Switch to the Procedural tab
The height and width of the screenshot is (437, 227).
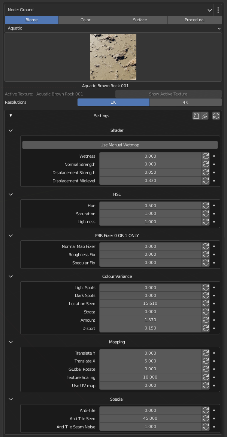coord(195,20)
